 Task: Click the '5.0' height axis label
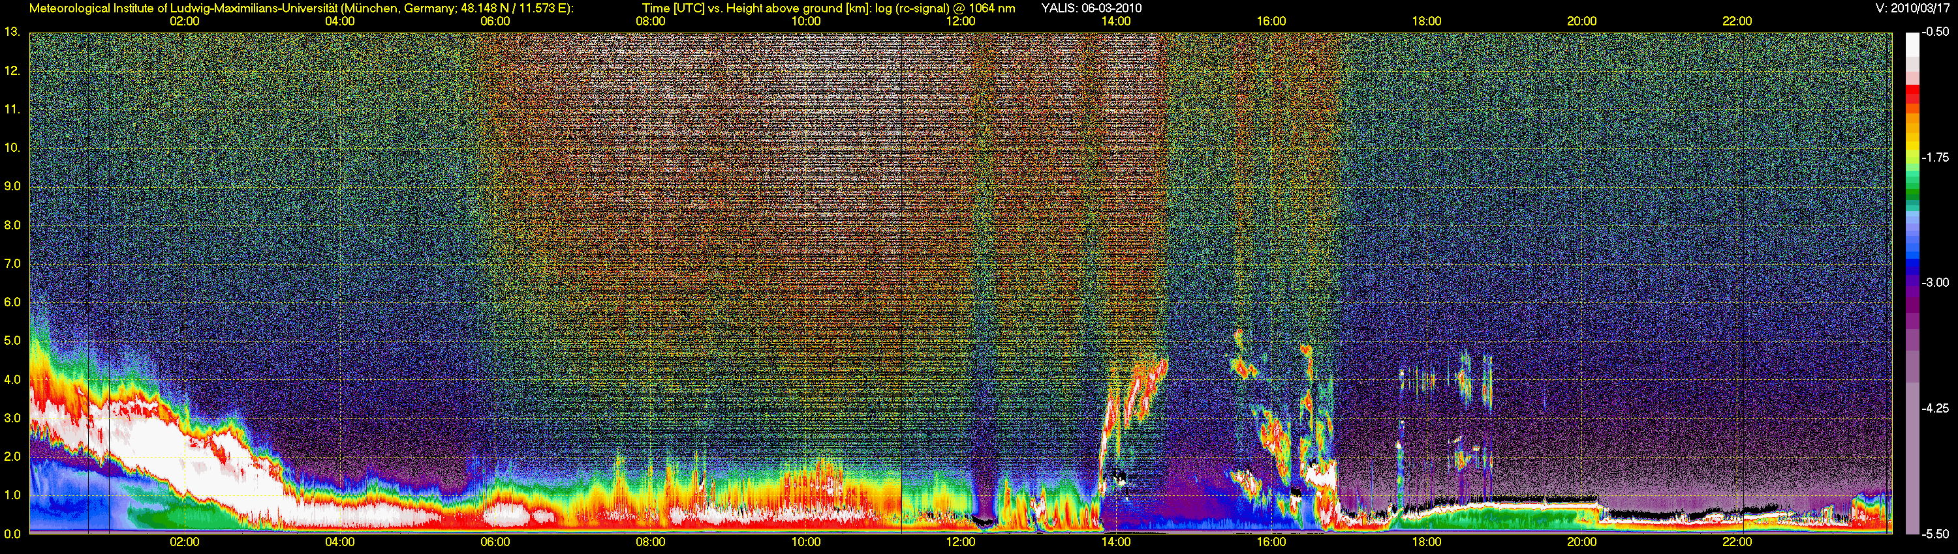click(x=12, y=341)
